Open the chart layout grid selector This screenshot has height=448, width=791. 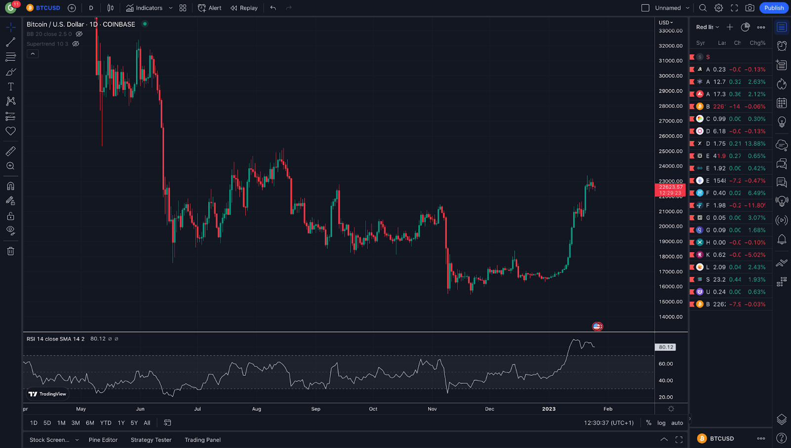coord(183,8)
